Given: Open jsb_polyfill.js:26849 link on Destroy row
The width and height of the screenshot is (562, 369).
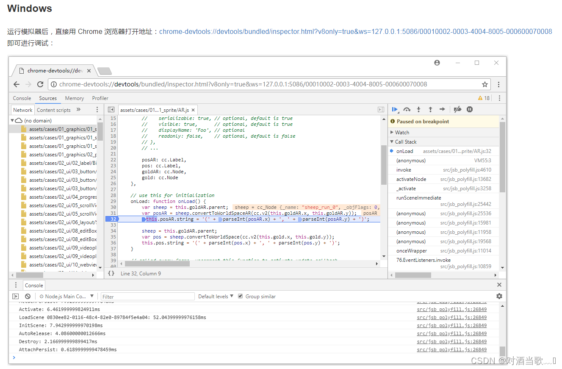Looking at the screenshot, I should [451, 341].
